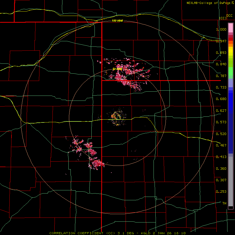Click the 0.253 legend value

(x=221, y=192)
